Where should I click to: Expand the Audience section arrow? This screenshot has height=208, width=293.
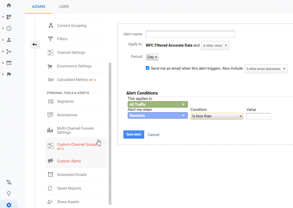tap(3, 40)
